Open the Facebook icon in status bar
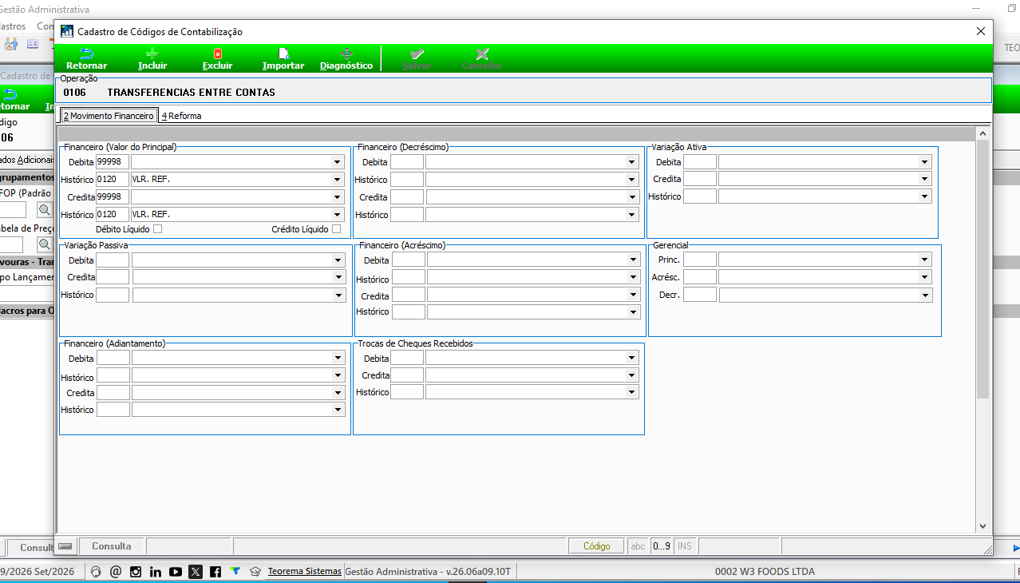Screen dimensions: 1020x583 [215, 572]
